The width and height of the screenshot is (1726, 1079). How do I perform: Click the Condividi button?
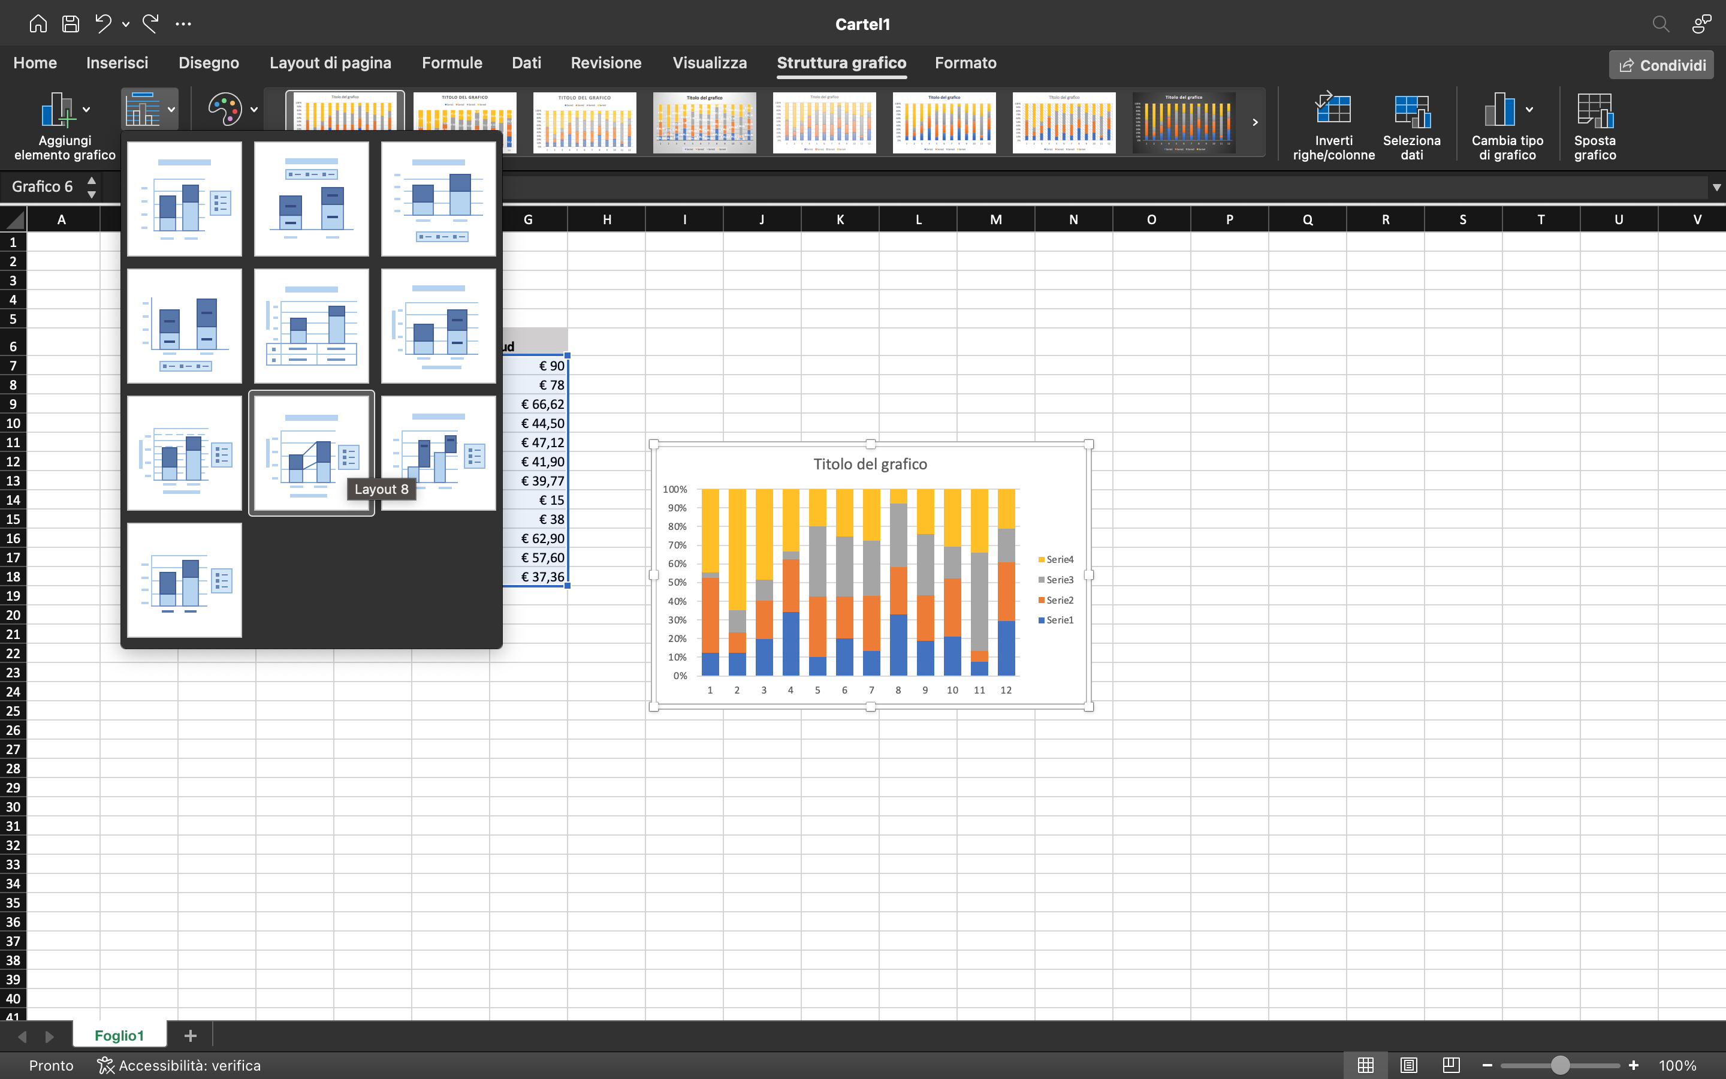pyautogui.click(x=1661, y=64)
